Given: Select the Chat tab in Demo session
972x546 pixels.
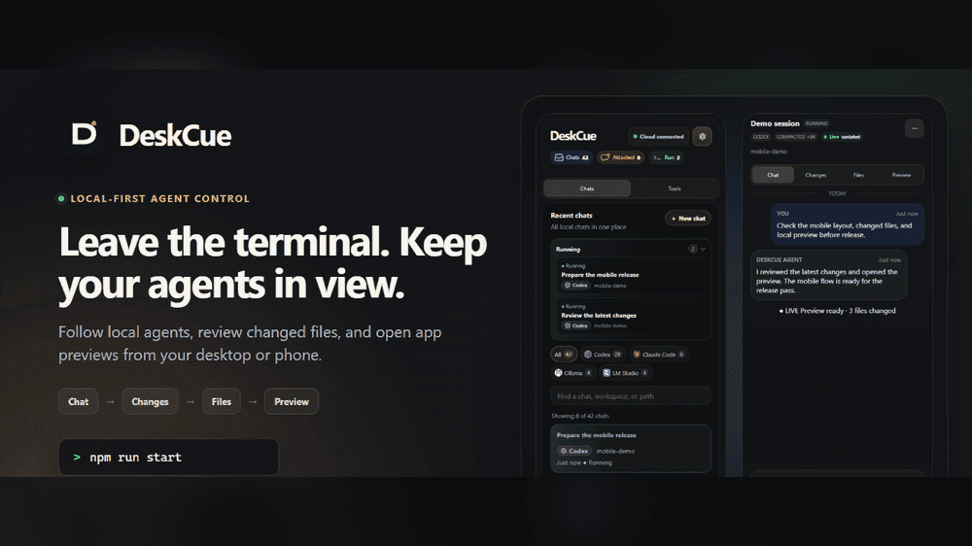Looking at the screenshot, I should pyautogui.click(x=773, y=176).
